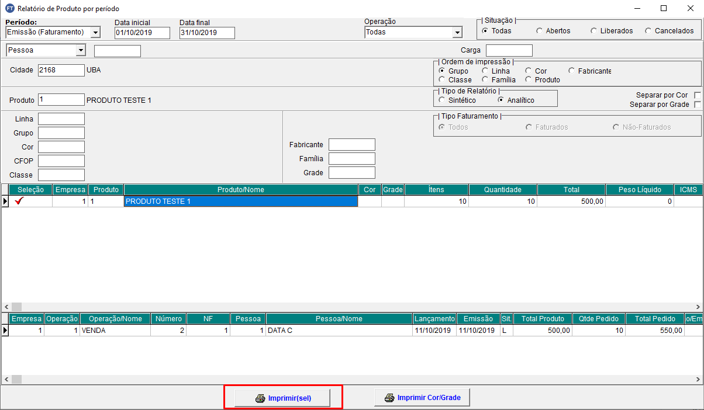
Task: Click the Data inicial date field
Action: [142, 33]
